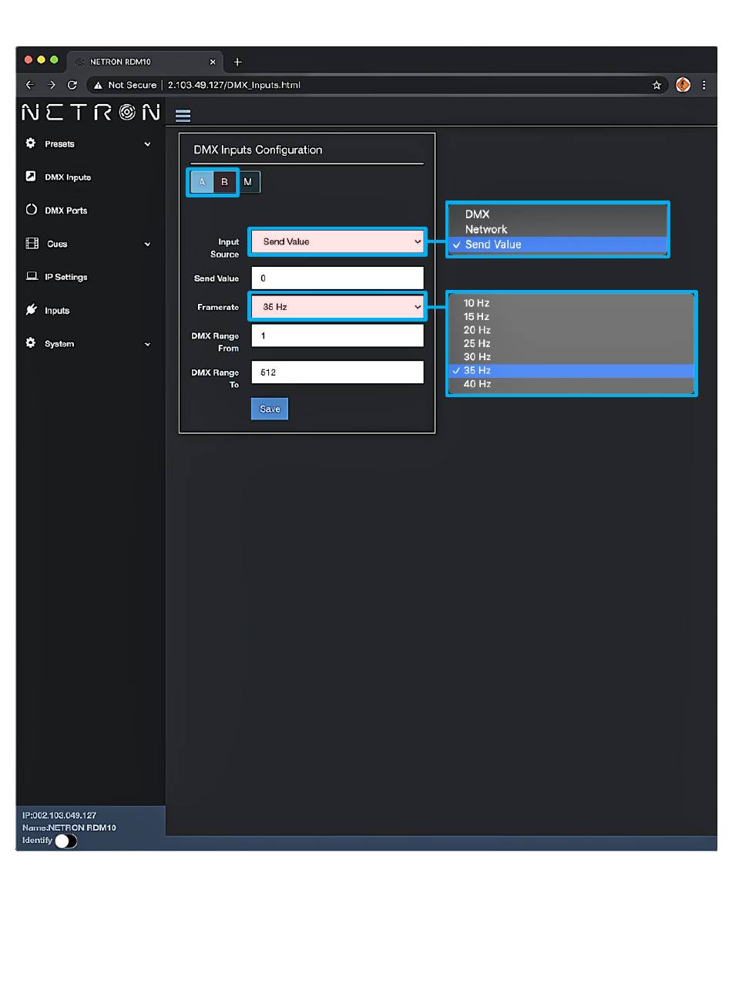Toggle the Identify switch
The height and width of the screenshot is (984, 732).
click(66, 841)
